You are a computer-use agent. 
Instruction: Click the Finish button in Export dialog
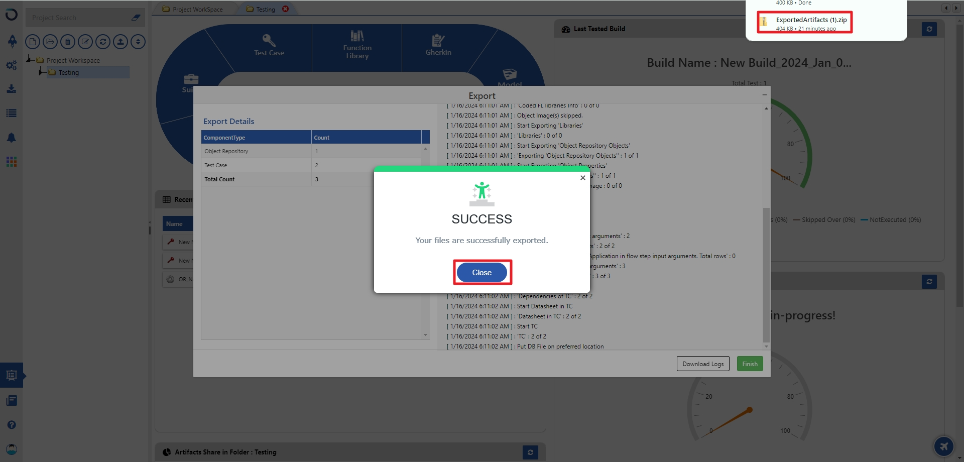750,364
